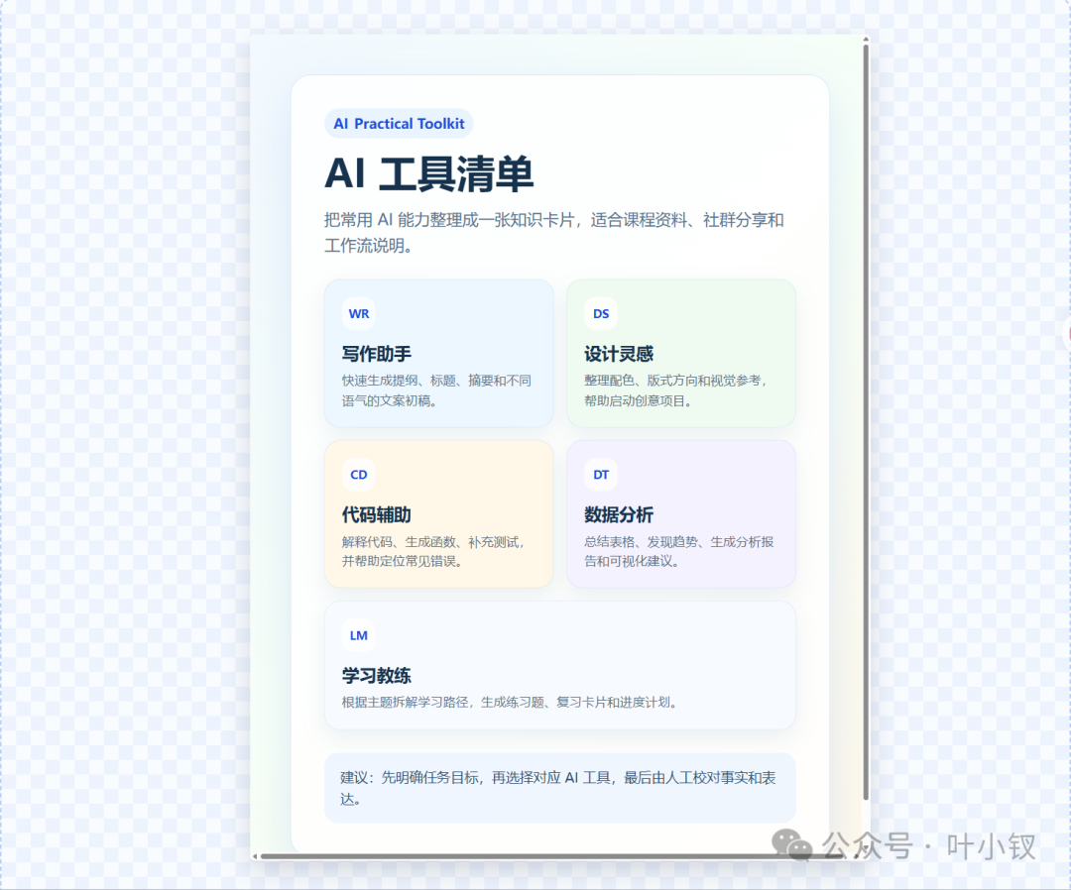Click the DS icon badge
Image resolution: width=1071 pixels, height=890 pixels.
pyautogui.click(x=601, y=314)
